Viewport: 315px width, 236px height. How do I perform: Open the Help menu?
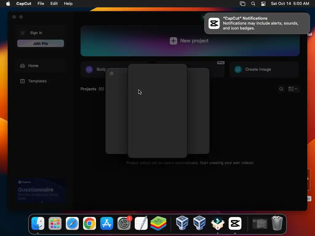pyautogui.click(x=68, y=4)
